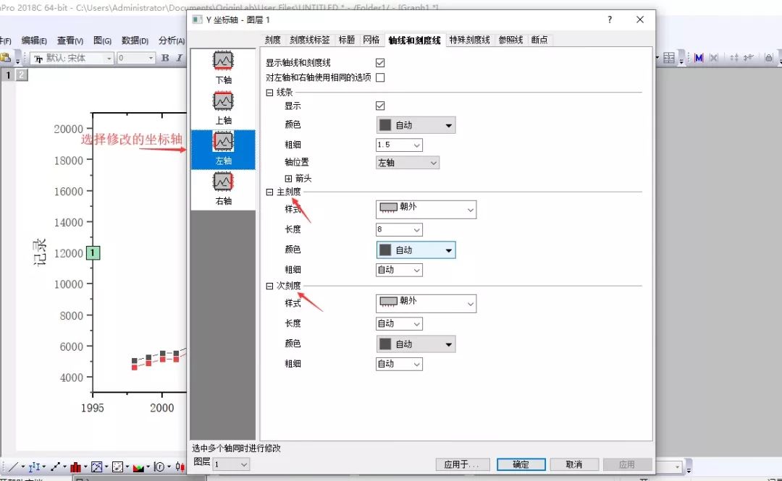Open the 主刻度 长度 dropdown showing 8
The height and width of the screenshot is (481, 782).
tap(399, 229)
